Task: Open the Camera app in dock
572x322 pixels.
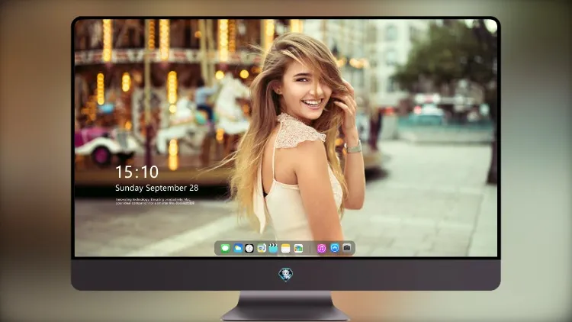Action: (346, 248)
